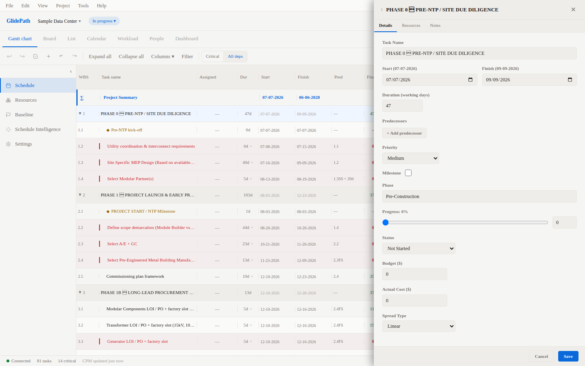Viewport: 585px width, 366px height.
Task: Click the Cancel button
Action: pyautogui.click(x=542, y=356)
